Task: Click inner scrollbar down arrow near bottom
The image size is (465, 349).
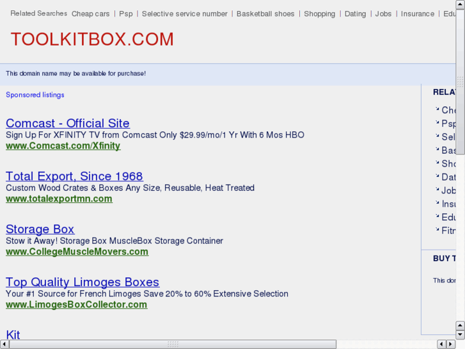Action: coord(460,335)
